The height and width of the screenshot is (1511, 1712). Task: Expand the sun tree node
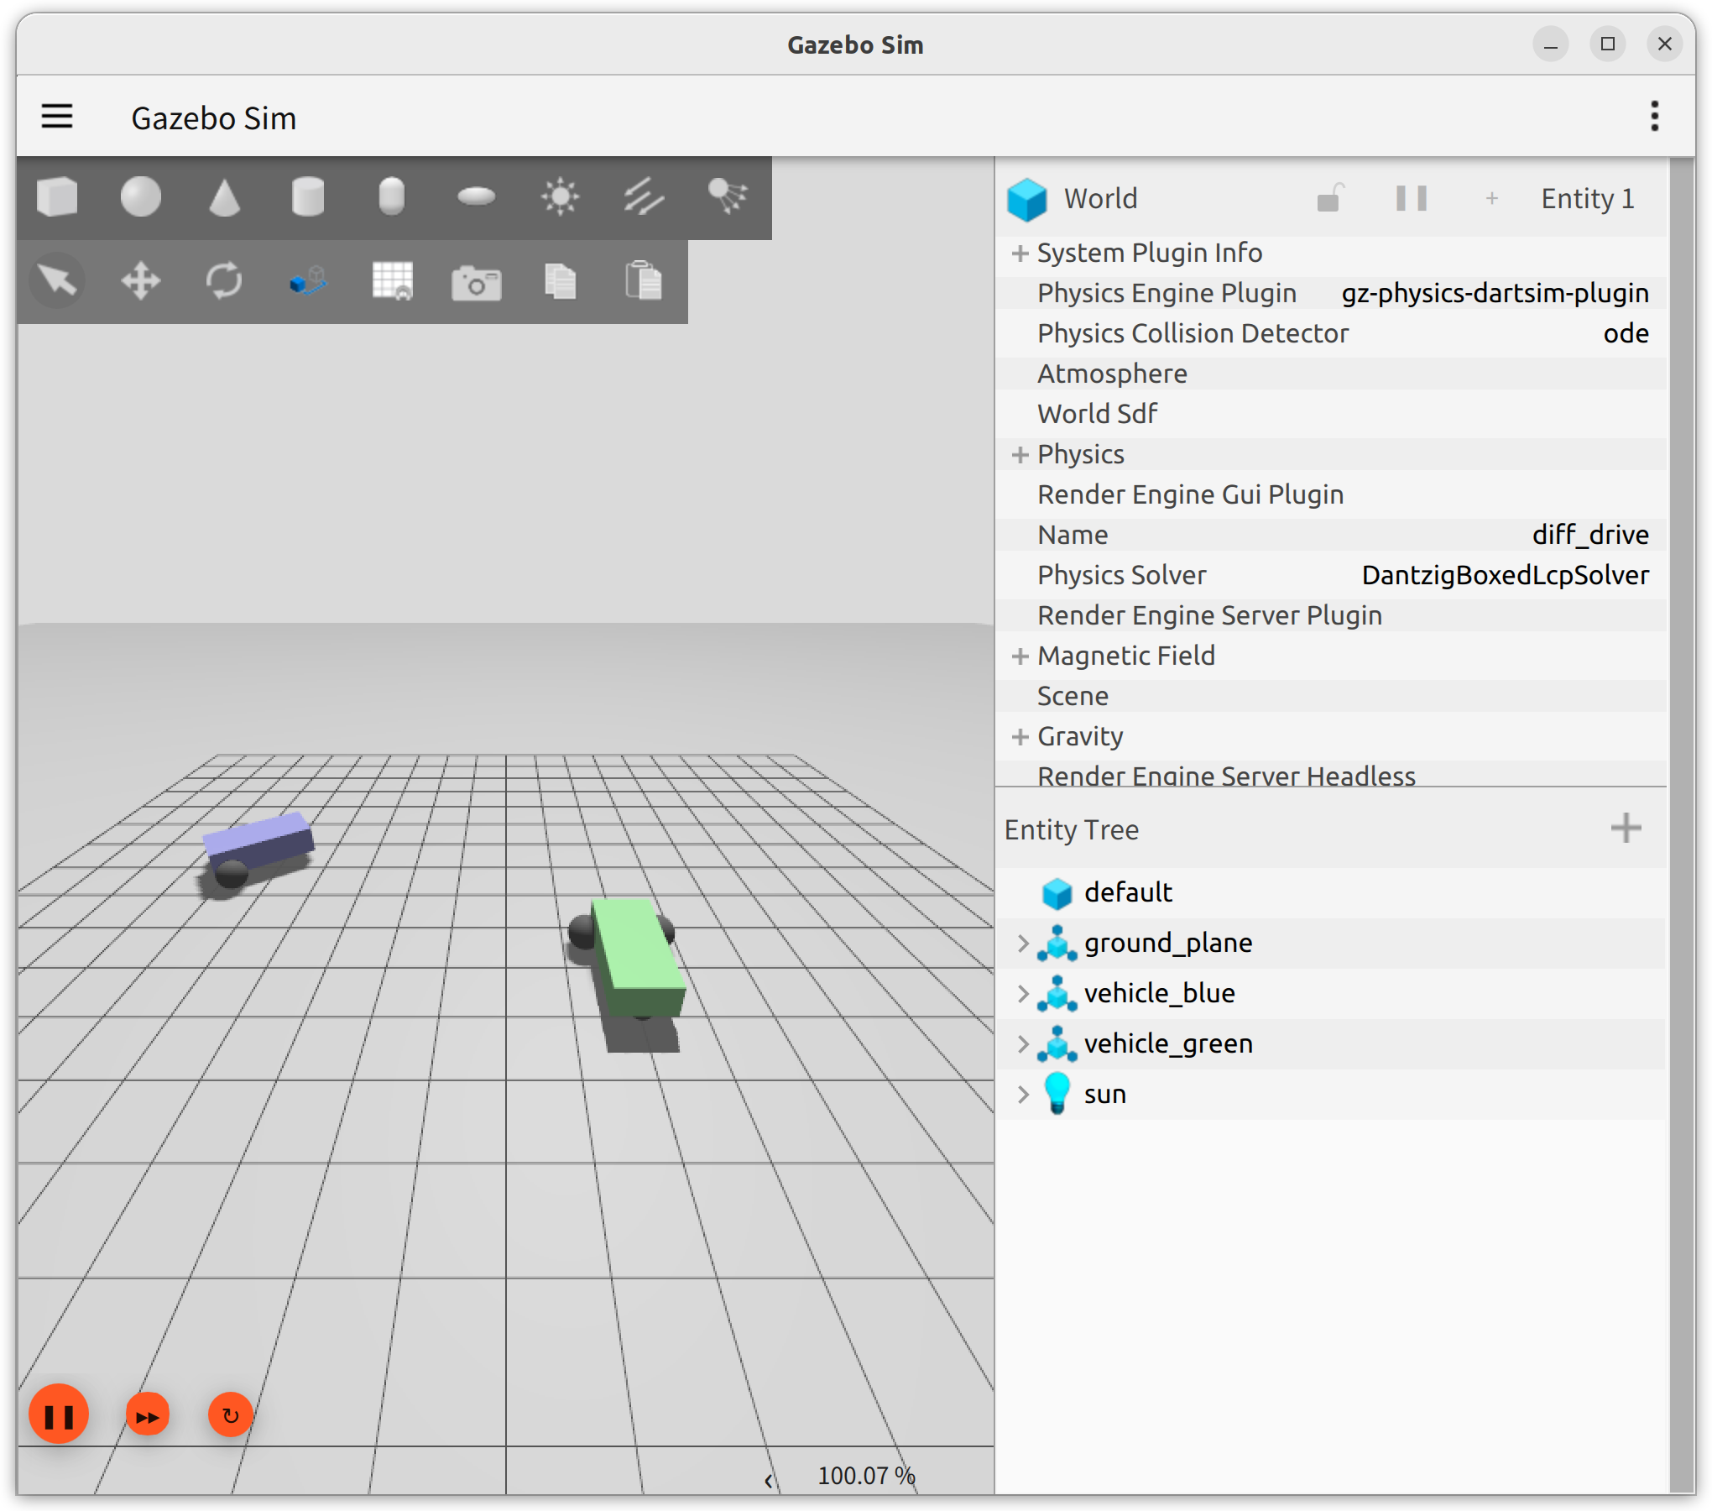tap(1022, 1094)
